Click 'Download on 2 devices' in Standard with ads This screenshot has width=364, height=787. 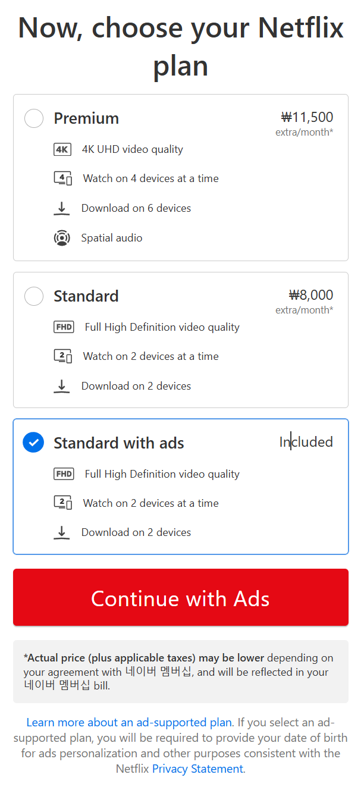(x=136, y=532)
